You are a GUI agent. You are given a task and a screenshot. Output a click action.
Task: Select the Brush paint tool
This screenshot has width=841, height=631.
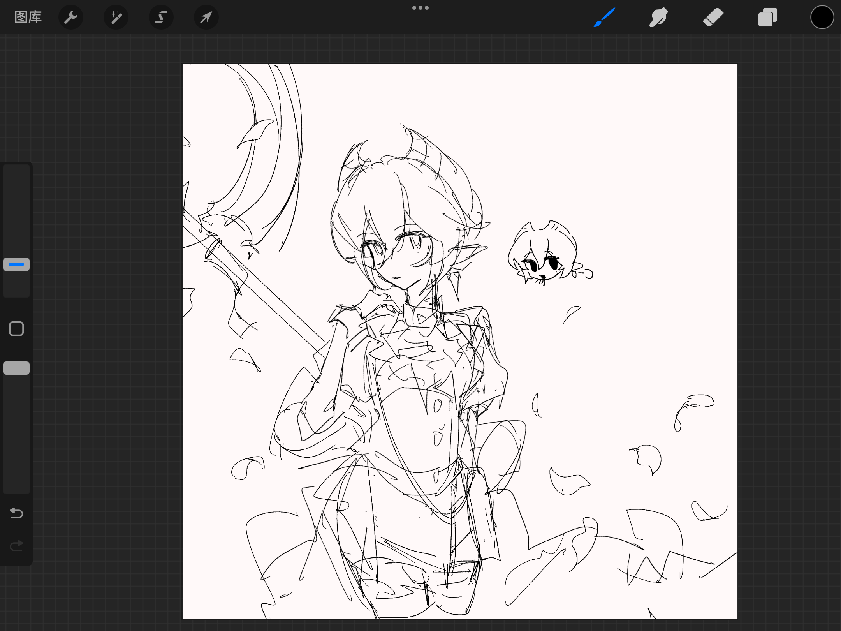(x=604, y=17)
